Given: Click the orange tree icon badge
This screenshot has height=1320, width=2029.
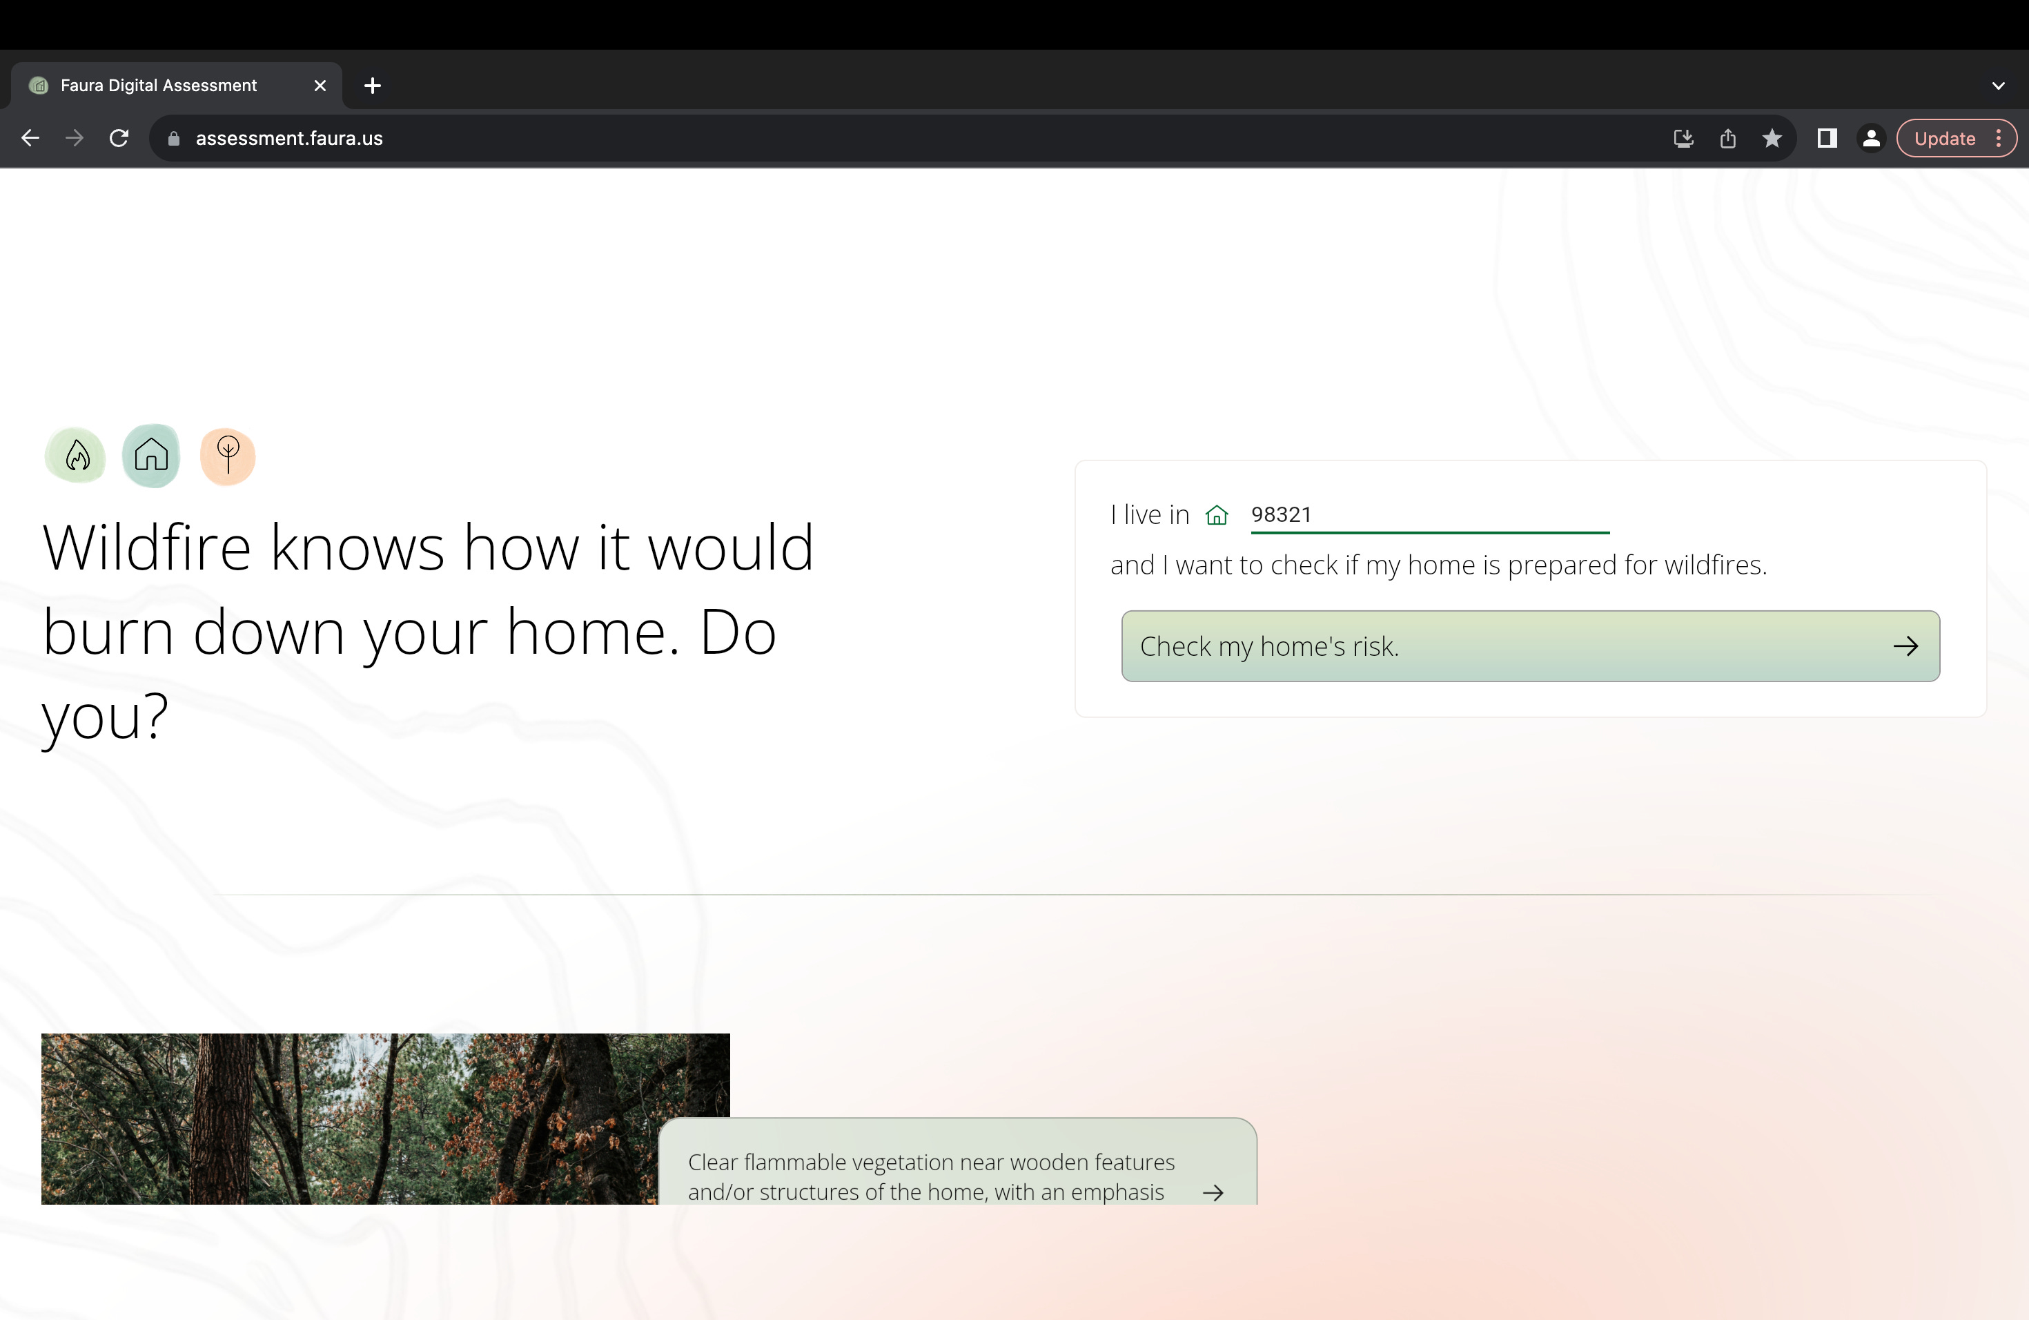Looking at the screenshot, I should pos(228,456).
